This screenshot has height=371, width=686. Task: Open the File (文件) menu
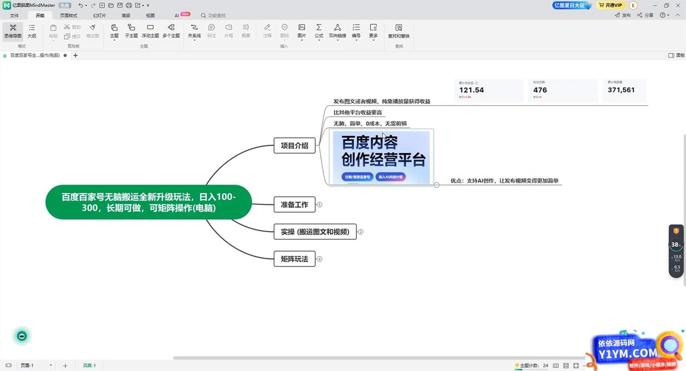point(14,15)
